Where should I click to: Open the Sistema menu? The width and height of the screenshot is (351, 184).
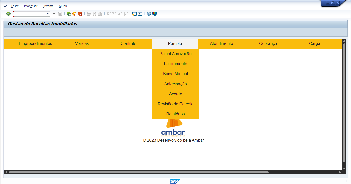48,6
